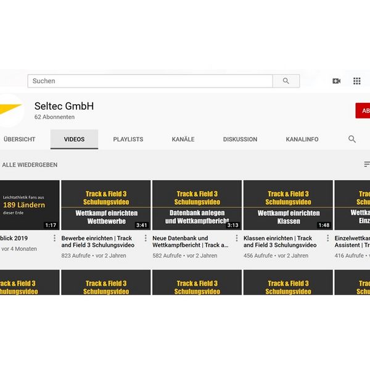370x370 pixels.
Task: Open Bewerbe einrichten video title
Action: click(98, 242)
